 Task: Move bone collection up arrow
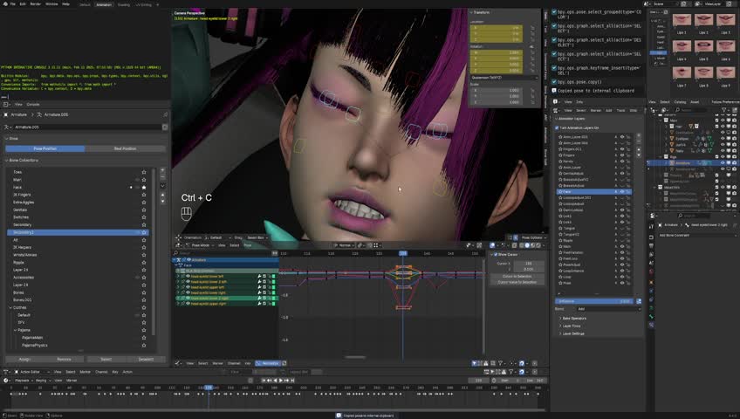tap(163, 195)
